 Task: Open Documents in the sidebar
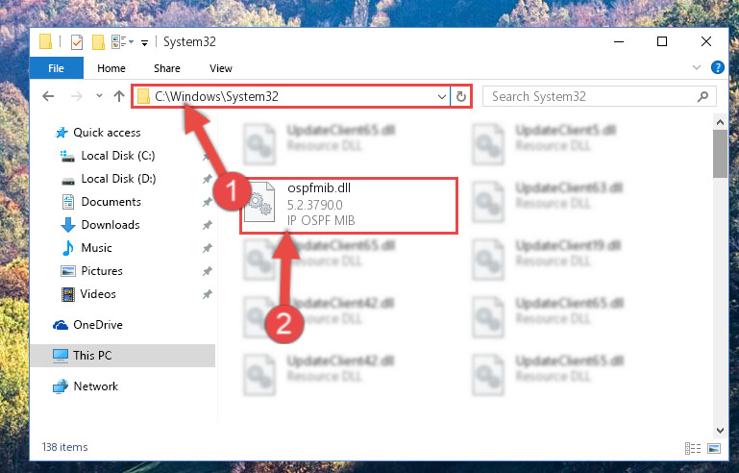pyautogui.click(x=101, y=202)
